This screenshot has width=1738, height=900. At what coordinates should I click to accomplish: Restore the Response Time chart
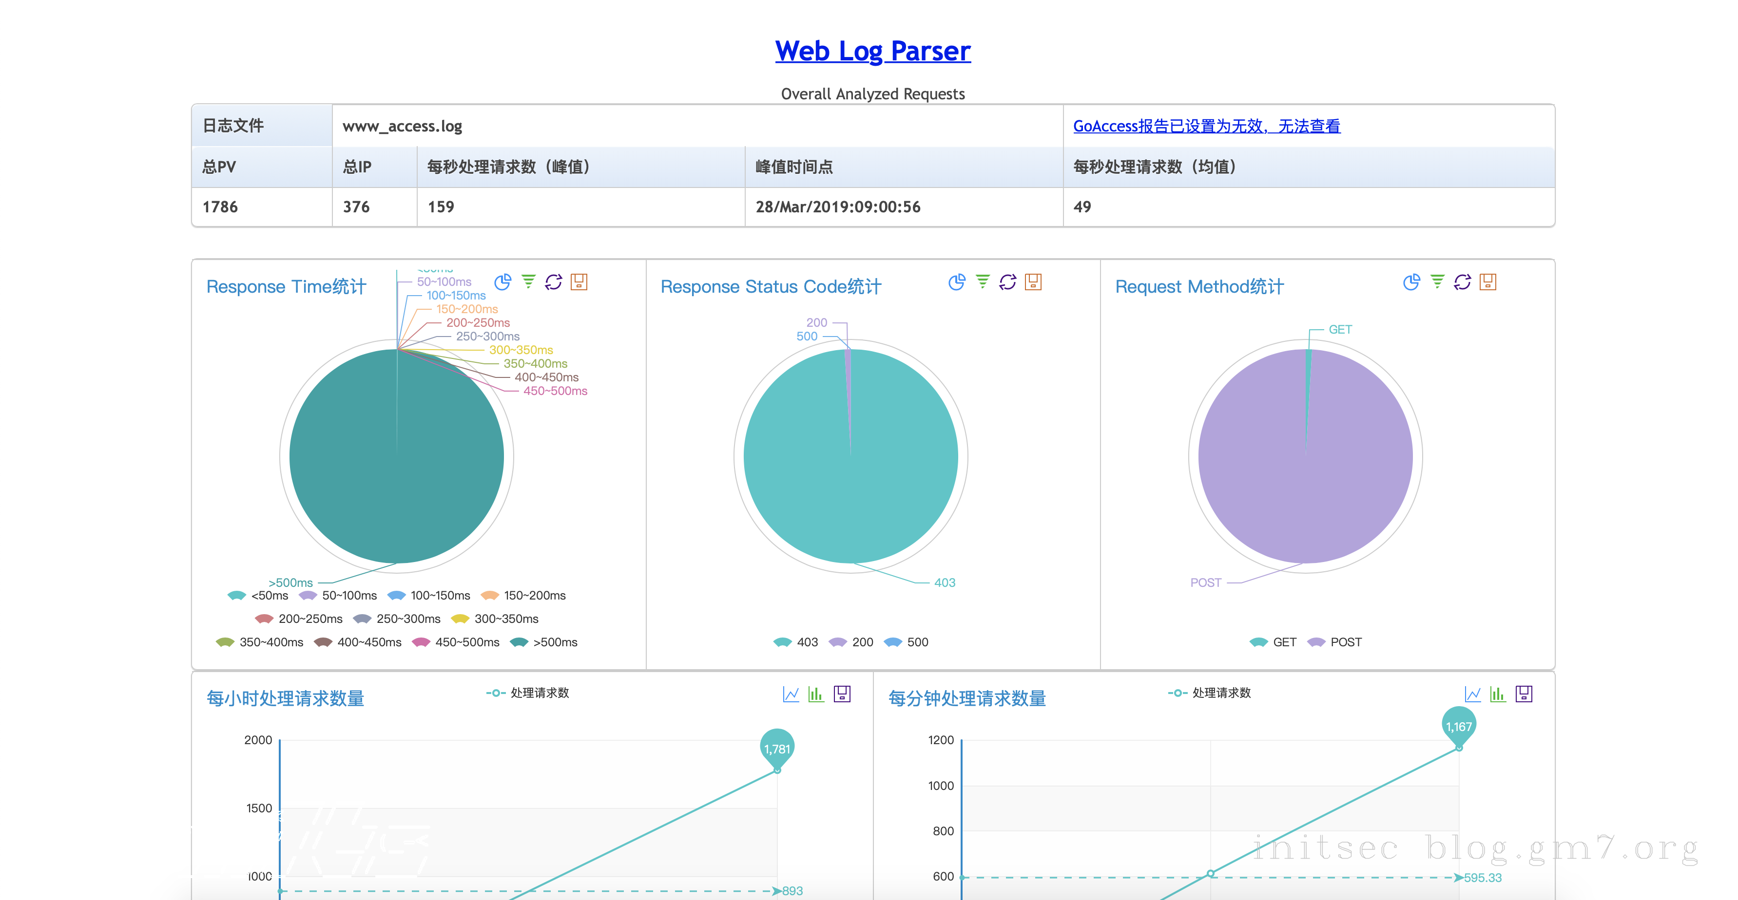(553, 282)
